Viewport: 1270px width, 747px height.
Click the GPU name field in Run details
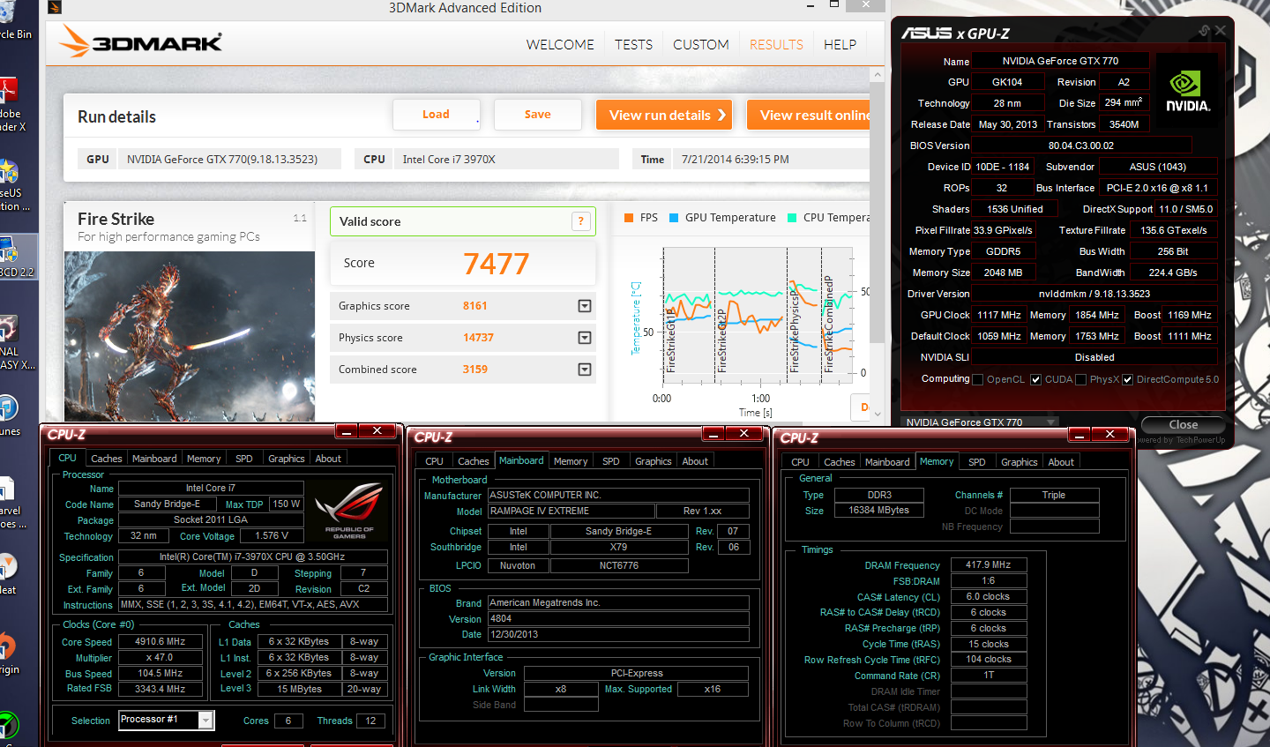pyautogui.click(x=229, y=160)
